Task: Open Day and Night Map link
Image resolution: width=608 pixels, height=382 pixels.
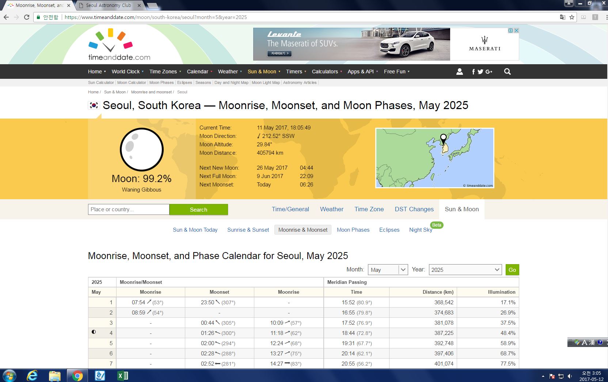Action: pyautogui.click(x=231, y=82)
